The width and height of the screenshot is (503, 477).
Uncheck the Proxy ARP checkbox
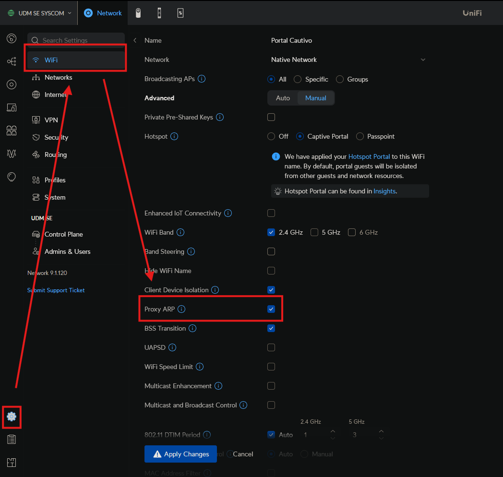pyautogui.click(x=271, y=309)
